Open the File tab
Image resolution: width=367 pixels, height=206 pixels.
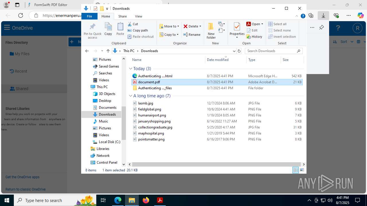tap(89, 16)
